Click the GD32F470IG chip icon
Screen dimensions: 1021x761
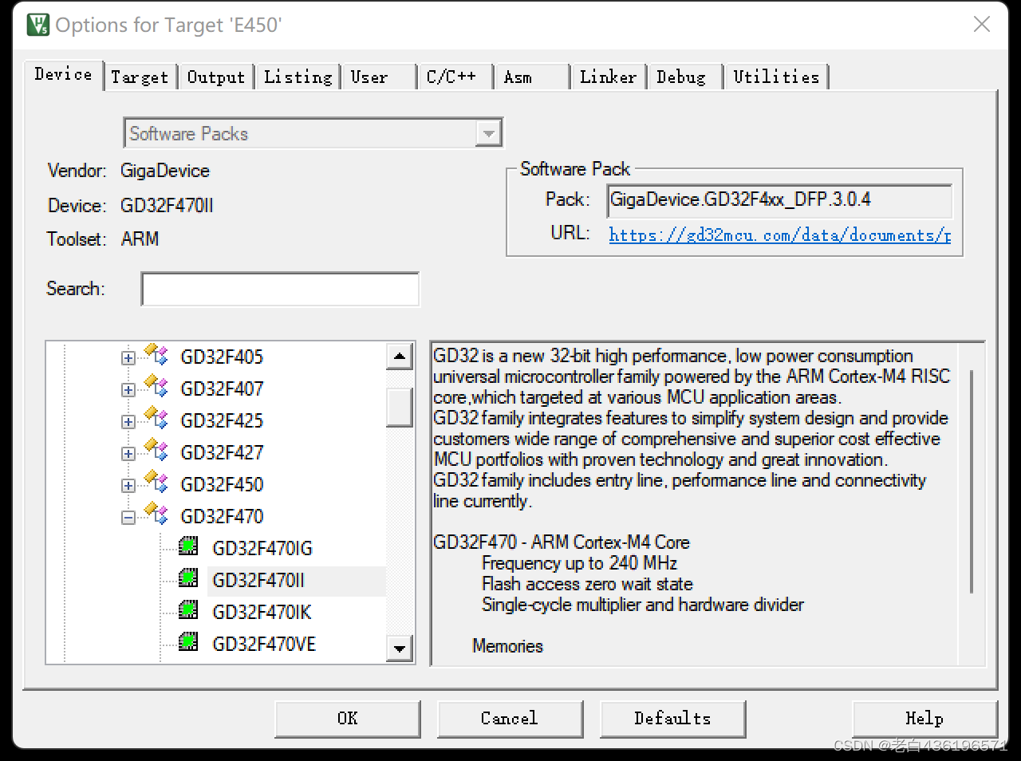coord(188,546)
